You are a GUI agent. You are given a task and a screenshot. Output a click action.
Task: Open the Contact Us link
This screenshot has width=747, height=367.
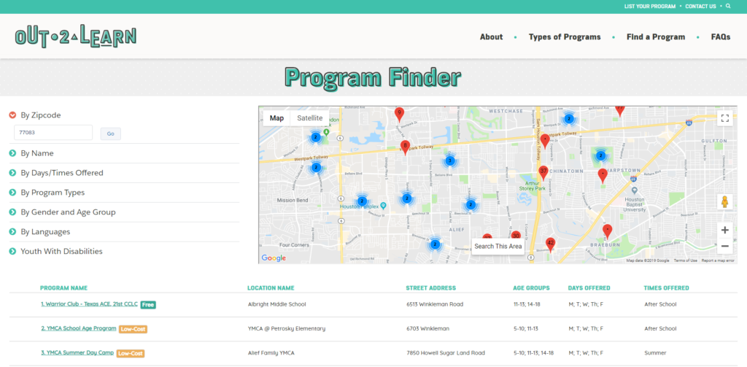click(700, 6)
